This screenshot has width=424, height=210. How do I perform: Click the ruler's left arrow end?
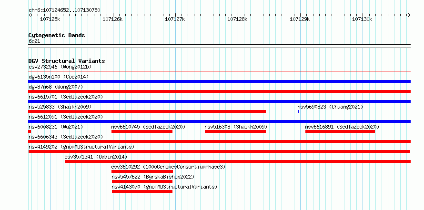point(30,15)
